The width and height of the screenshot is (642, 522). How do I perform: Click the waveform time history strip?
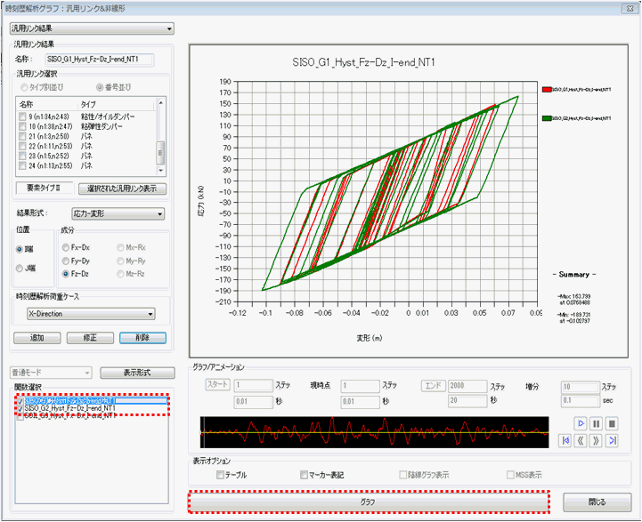pyautogui.click(x=375, y=432)
